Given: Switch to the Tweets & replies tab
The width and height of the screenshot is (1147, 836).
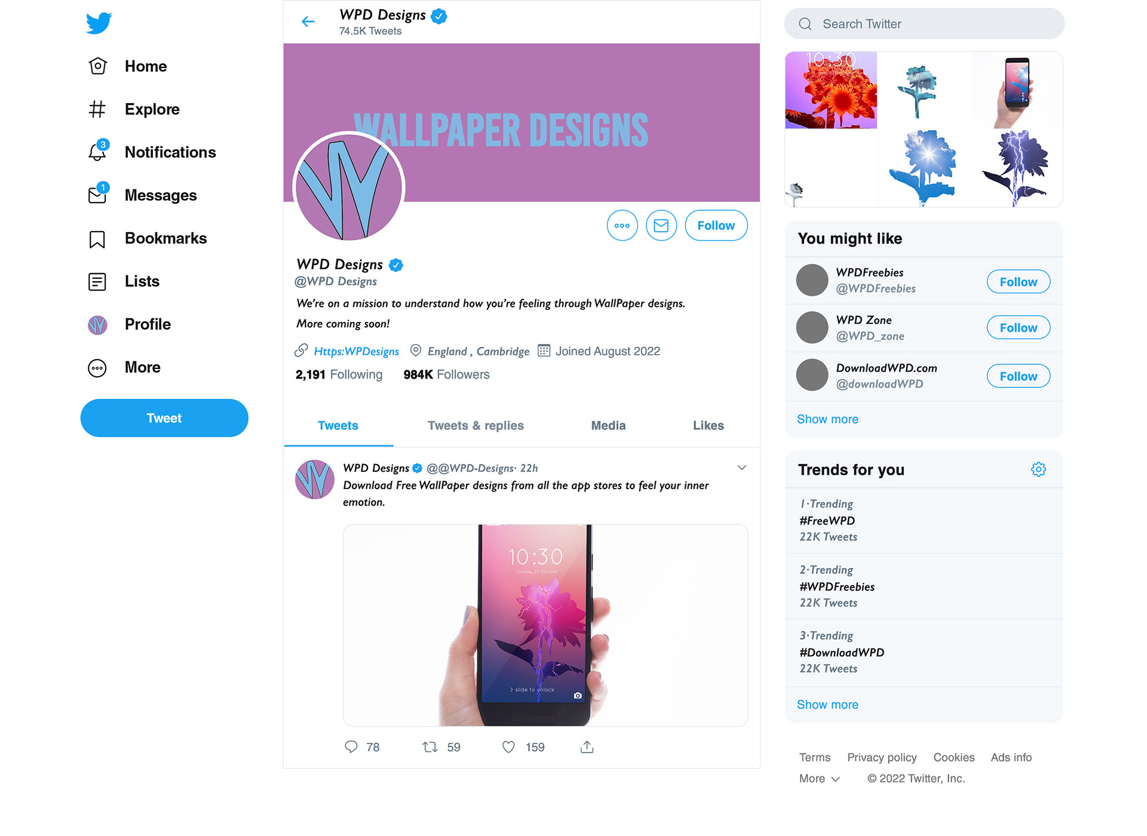Looking at the screenshot, I should tap(476, 426).
